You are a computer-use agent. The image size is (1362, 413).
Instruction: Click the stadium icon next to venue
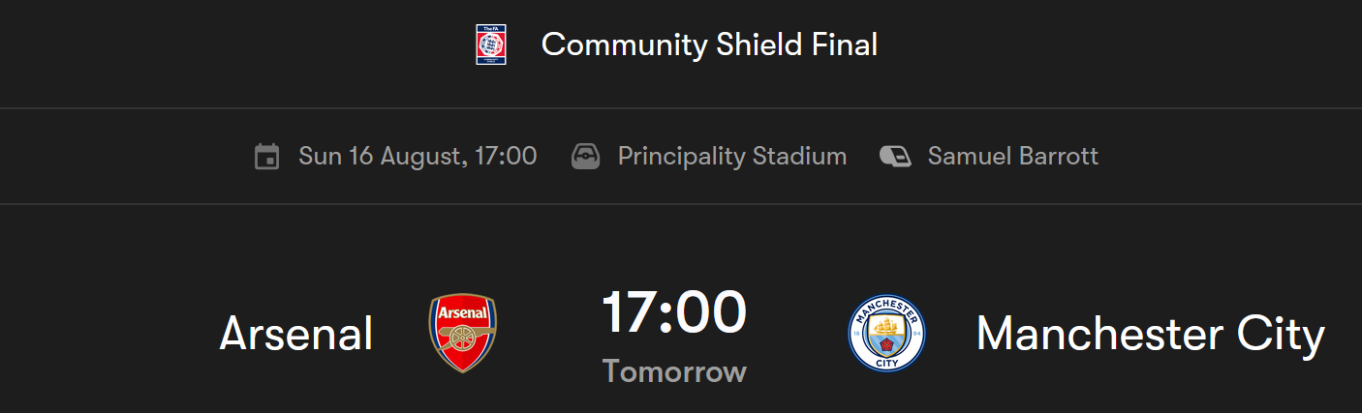586,157
